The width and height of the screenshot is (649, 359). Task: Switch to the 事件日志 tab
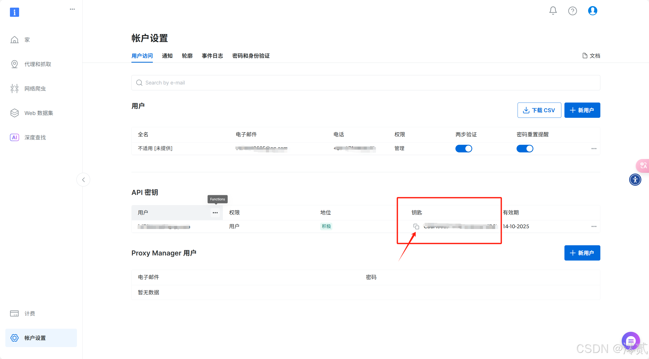(212, 56)
